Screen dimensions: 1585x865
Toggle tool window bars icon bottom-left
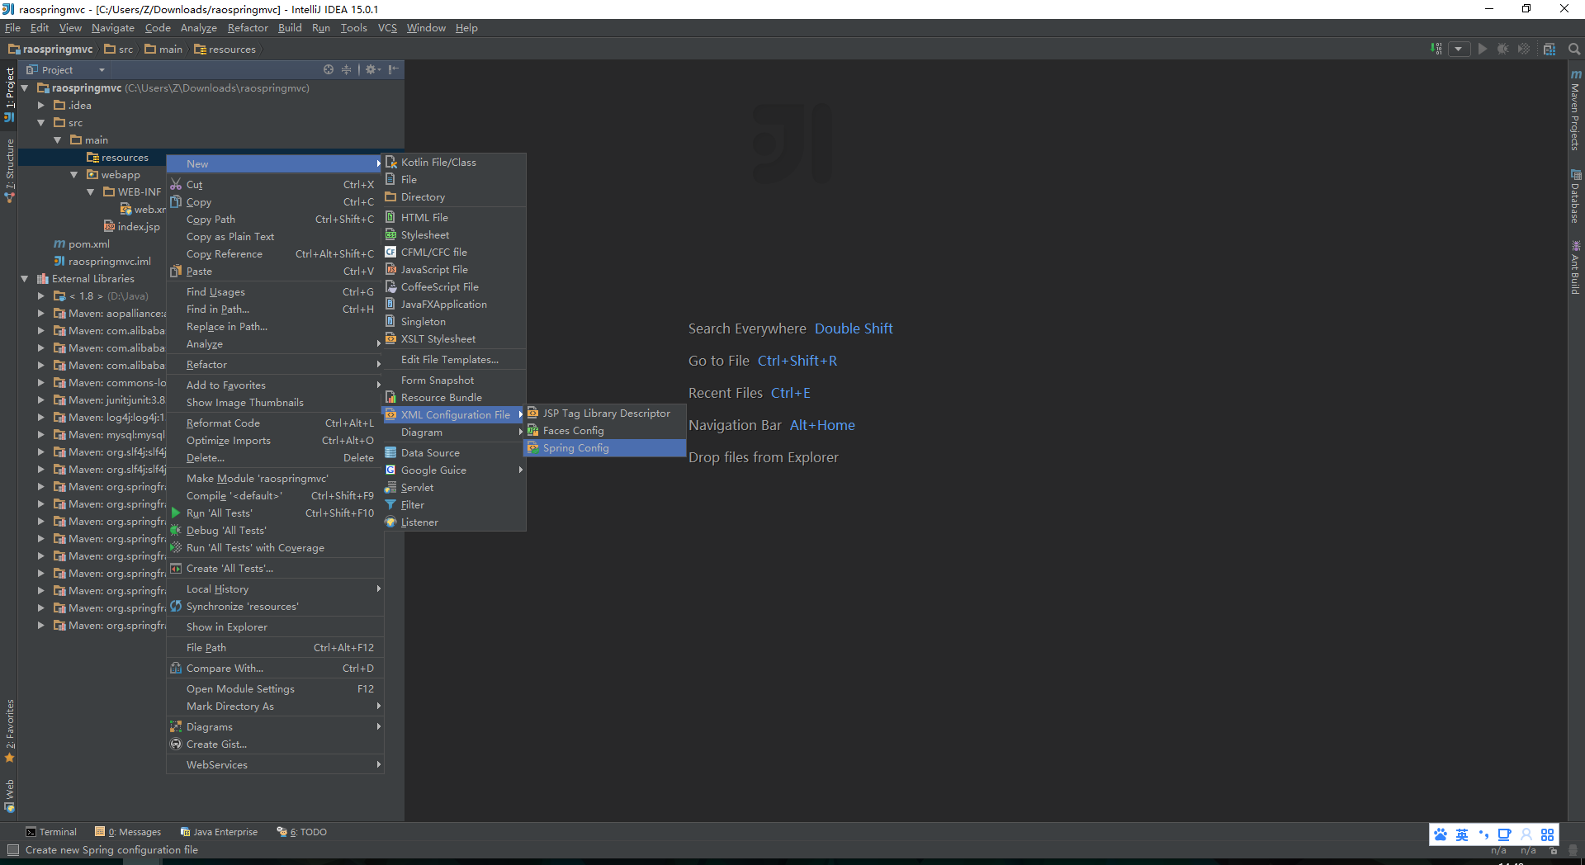[x=12, y=850]
